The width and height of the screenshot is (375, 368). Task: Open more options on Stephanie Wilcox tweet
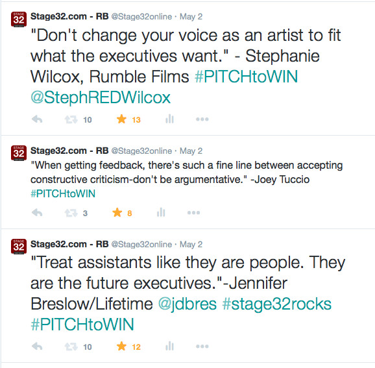click(202, 119)
